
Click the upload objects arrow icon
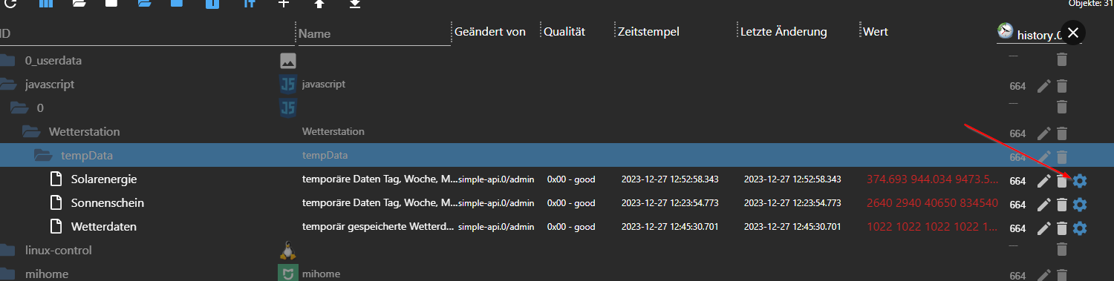(319, 4)
